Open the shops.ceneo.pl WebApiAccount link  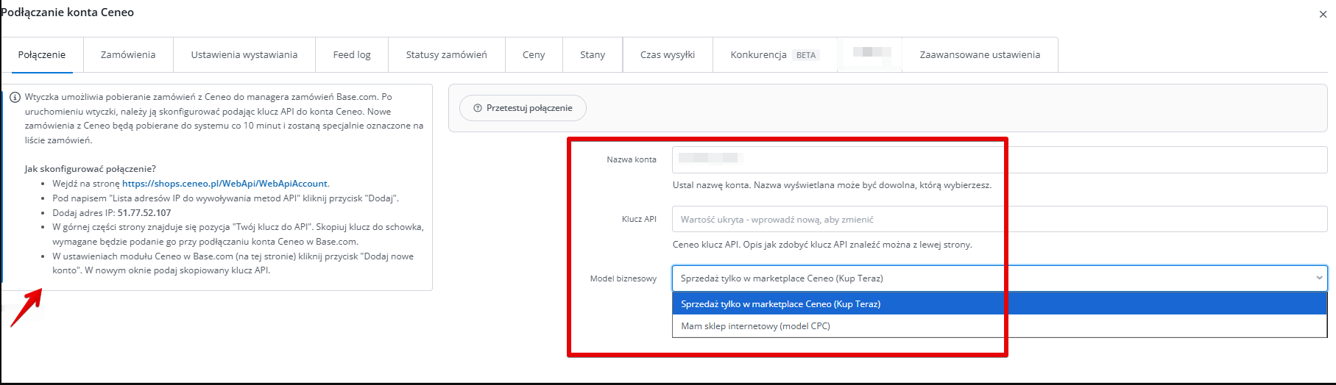click(x=225, y=184)
